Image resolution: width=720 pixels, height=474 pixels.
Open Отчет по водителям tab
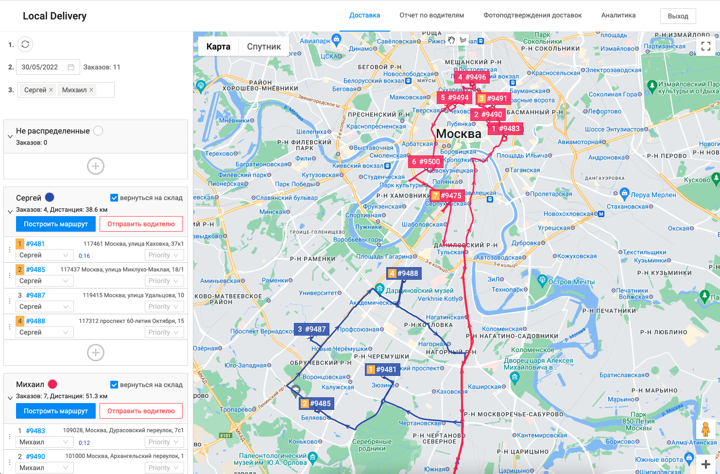(x=431, y=16)
